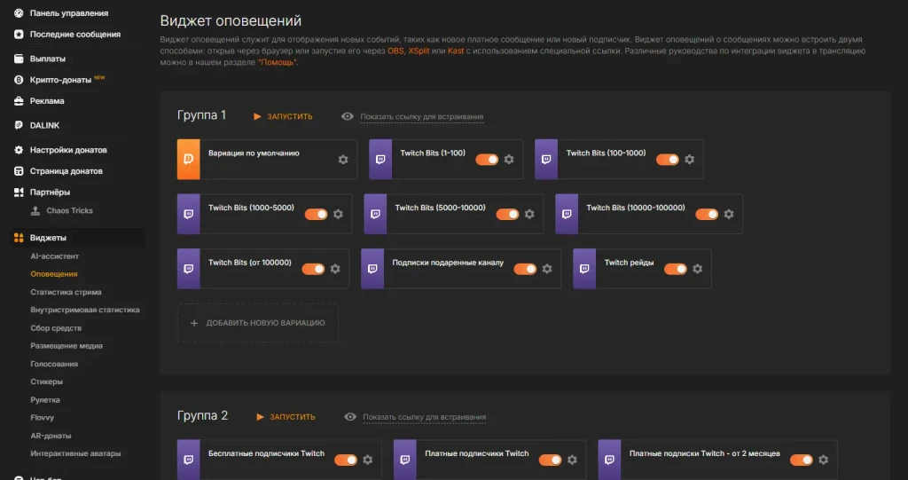Open Рулетка menu item

coord(45,400)
